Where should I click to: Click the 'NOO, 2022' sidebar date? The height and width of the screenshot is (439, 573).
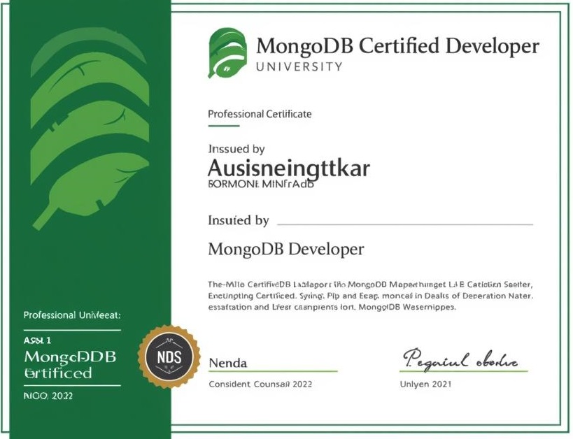point(48,396)
